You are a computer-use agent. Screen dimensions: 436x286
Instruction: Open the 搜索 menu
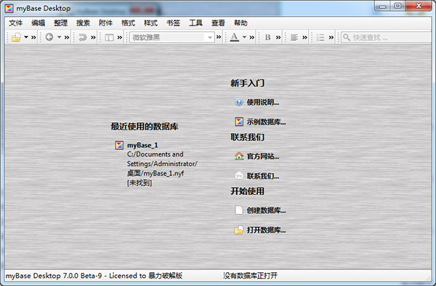tap(83, 23)
